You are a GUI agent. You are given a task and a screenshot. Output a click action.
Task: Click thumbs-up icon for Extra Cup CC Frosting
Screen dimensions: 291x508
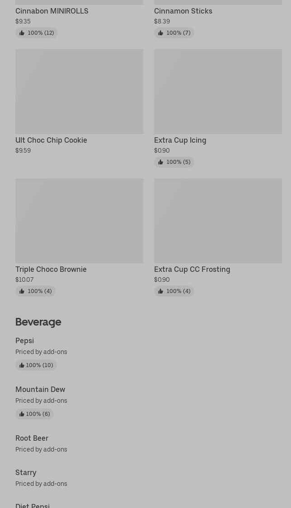[x=160, y=291]
